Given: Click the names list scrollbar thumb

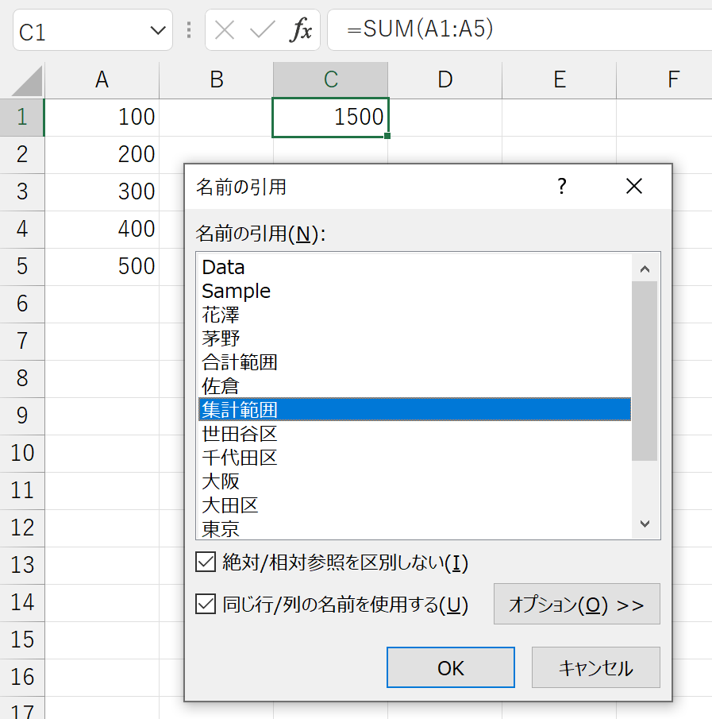Looking at the screenshot, I should (x=645, y=371).
